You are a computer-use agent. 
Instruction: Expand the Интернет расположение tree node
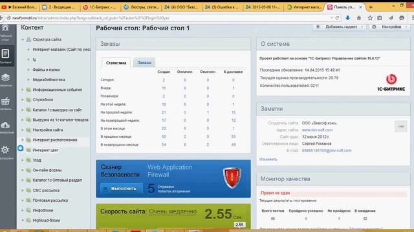[x=23, y=140]
